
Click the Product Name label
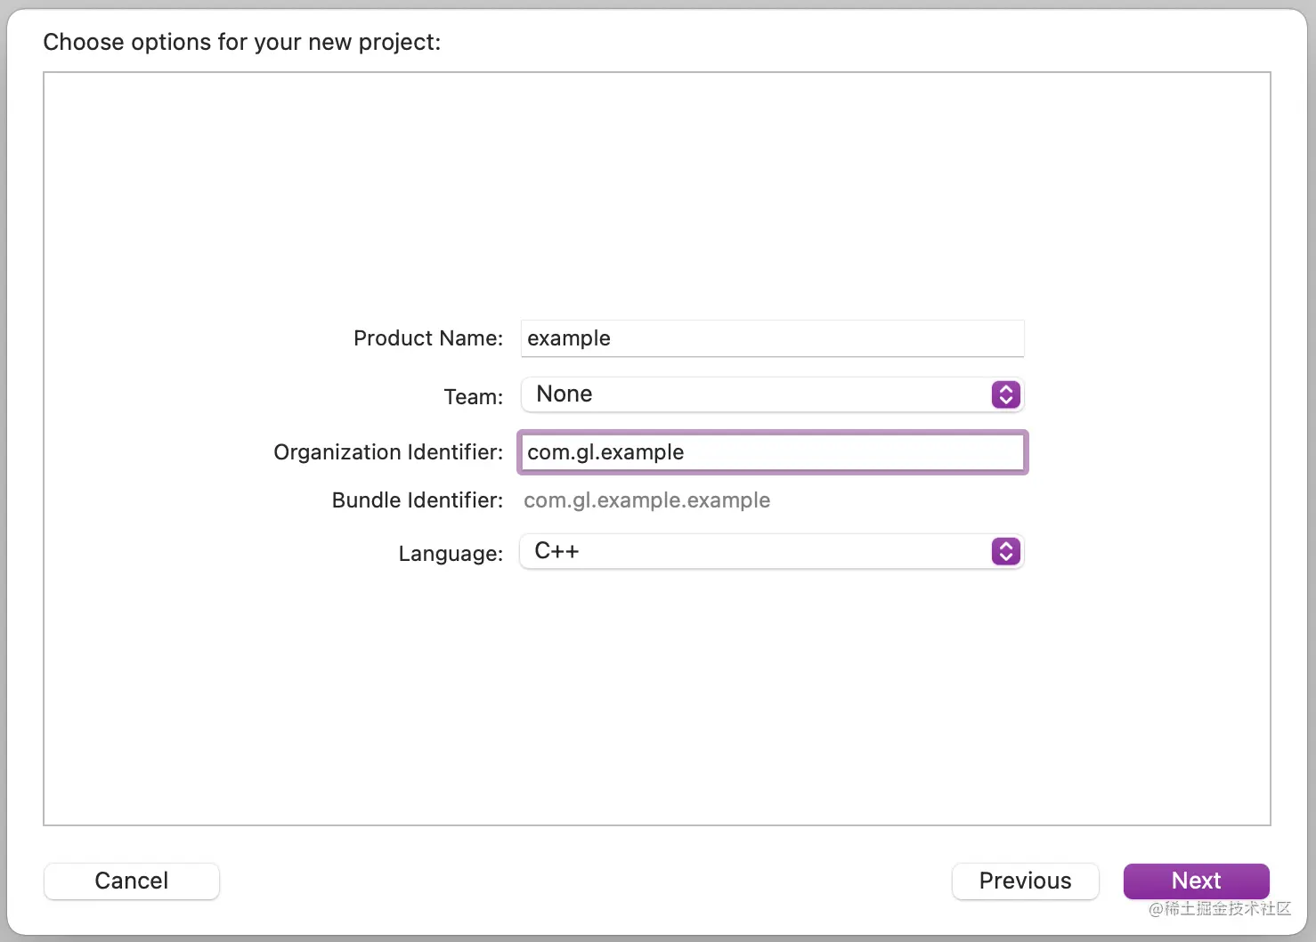(x=428, y=338)
